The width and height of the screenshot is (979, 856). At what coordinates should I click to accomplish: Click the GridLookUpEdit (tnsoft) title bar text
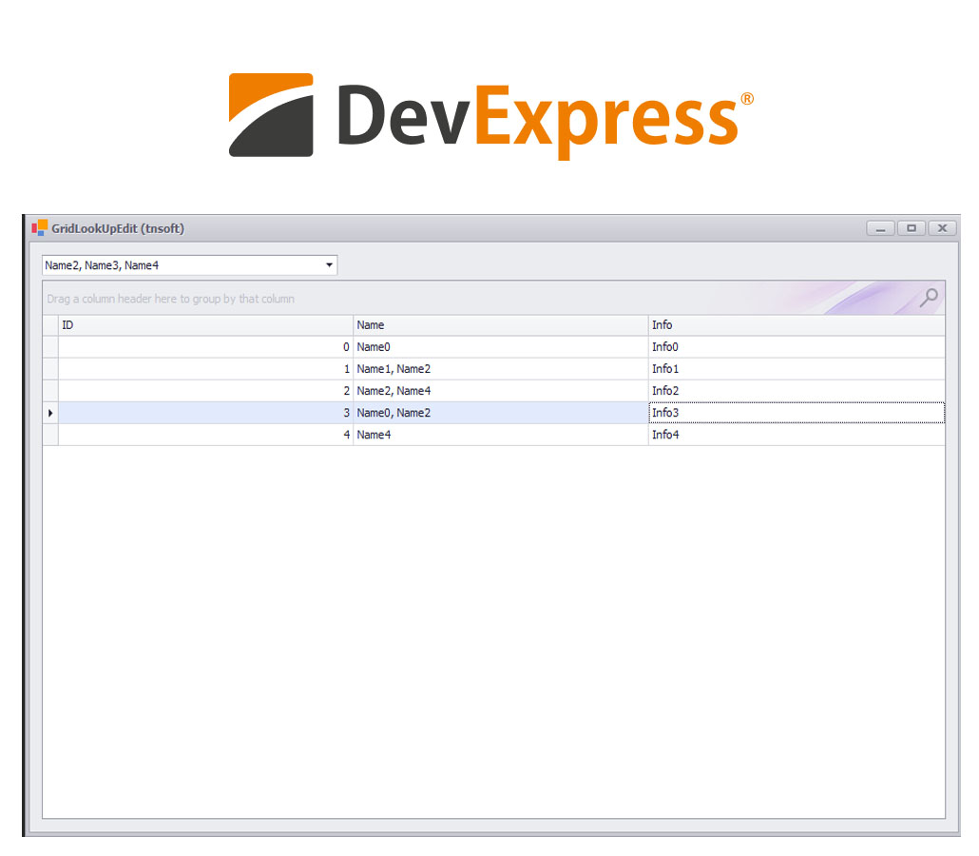[x=118, y=228]
